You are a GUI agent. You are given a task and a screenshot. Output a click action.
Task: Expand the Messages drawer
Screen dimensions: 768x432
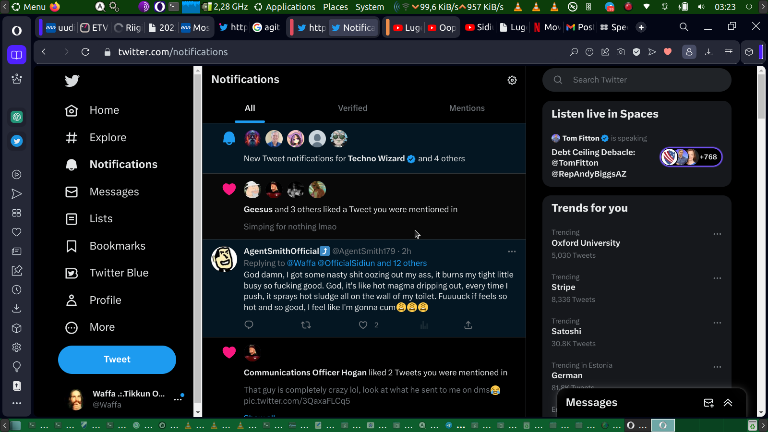click(728, 403)
